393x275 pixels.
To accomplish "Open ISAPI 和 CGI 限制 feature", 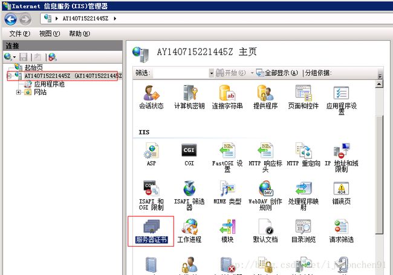I will click(151, 196).
